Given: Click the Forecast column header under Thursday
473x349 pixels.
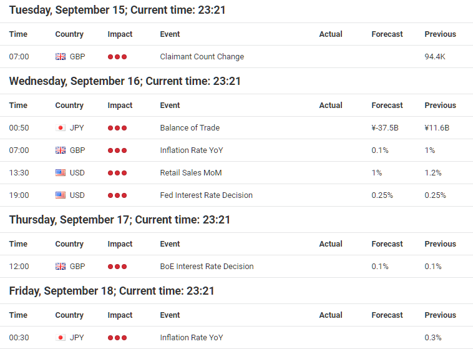Looking at the screenshot, I should (387, 244).
